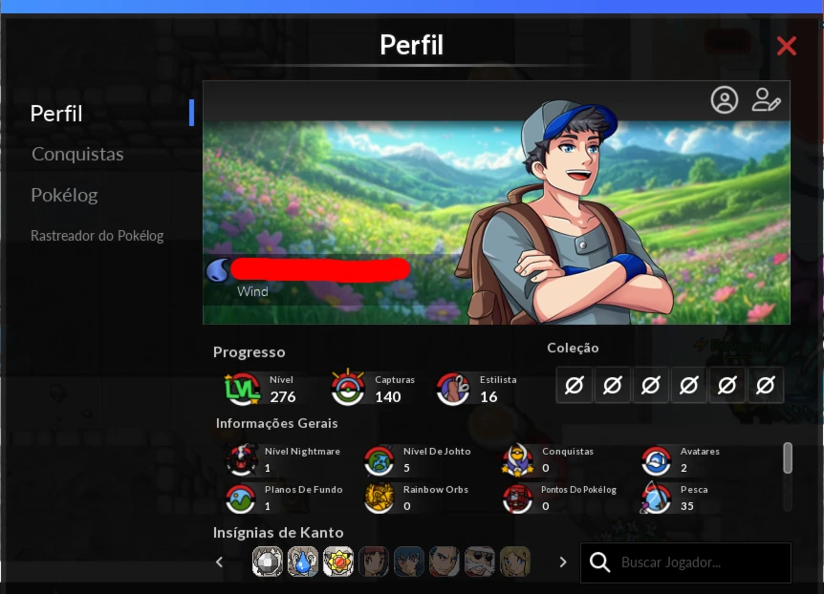Click the Planos De Fundo landscape icon
Screen dimensions: 824x594
click(x=241, y=499)
